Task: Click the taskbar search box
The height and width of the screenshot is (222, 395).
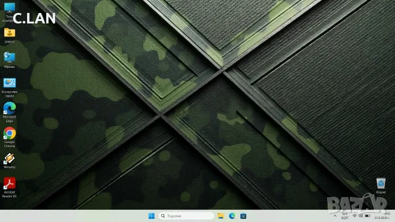Action: 186,216
